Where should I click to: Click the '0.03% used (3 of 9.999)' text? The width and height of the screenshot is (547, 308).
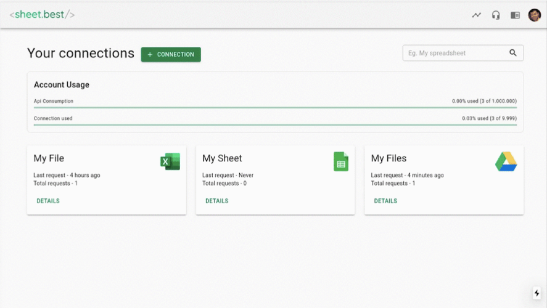point(490,118)
